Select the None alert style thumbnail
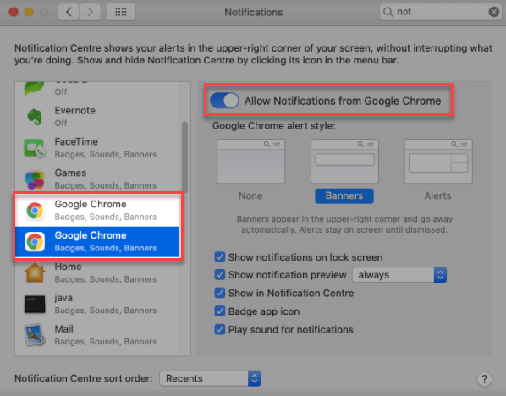Viewport: 506px width, 396px height. (x=250, y=161)
